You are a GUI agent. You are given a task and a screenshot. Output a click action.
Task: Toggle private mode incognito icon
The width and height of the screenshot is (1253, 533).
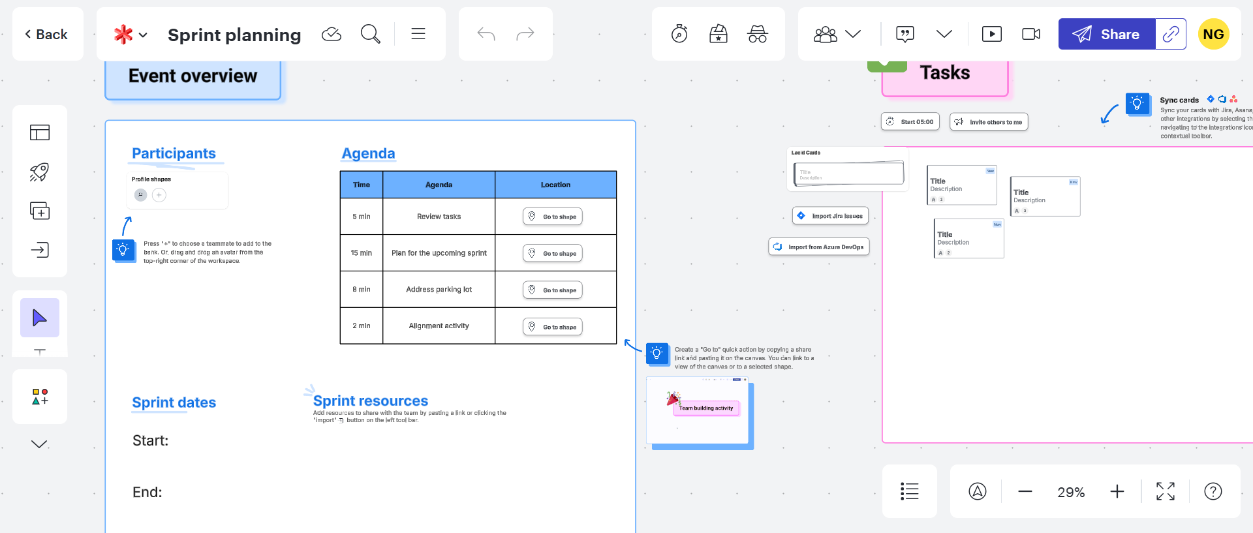[x=758, y=34]
